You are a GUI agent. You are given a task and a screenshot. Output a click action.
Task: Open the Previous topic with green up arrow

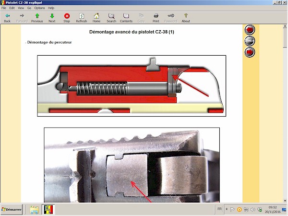[x=37, y=18]
